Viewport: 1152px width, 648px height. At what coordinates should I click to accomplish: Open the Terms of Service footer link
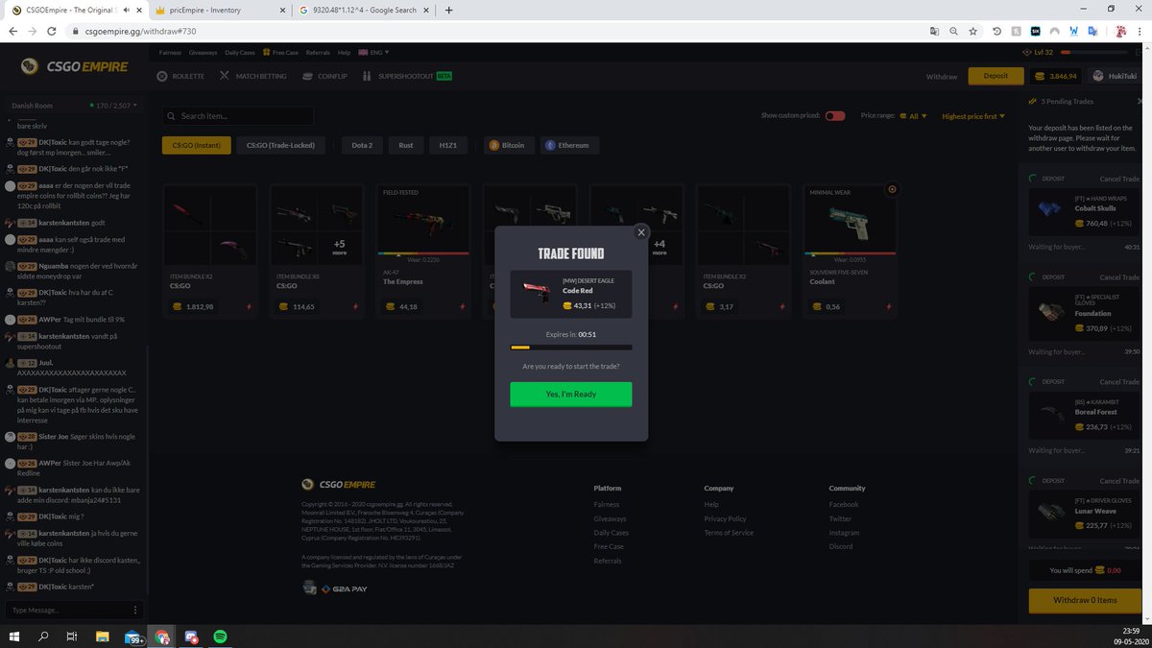729,533
